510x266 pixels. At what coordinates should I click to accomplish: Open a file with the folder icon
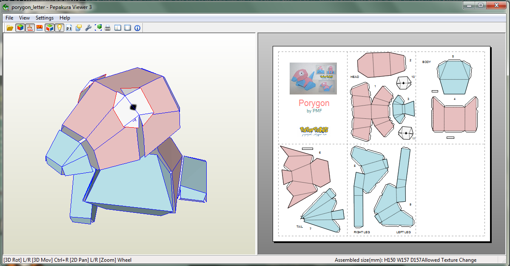pyautogui.click(x=10, y=28)
